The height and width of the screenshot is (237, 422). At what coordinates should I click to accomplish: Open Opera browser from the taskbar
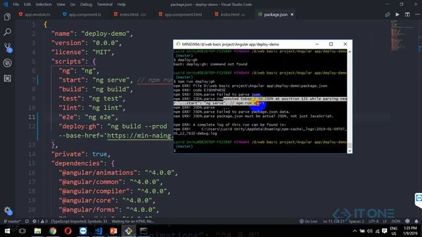tap(68, 231)
